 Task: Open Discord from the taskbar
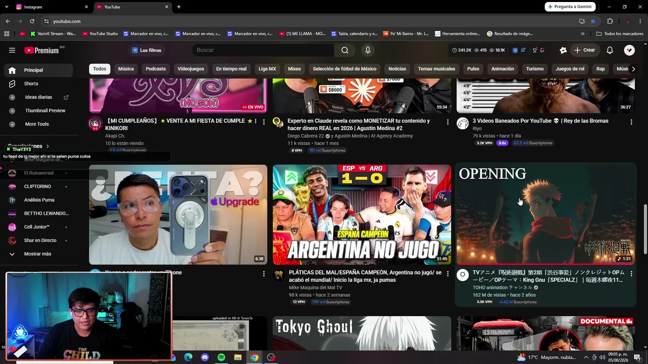click(x=205, y=357)
